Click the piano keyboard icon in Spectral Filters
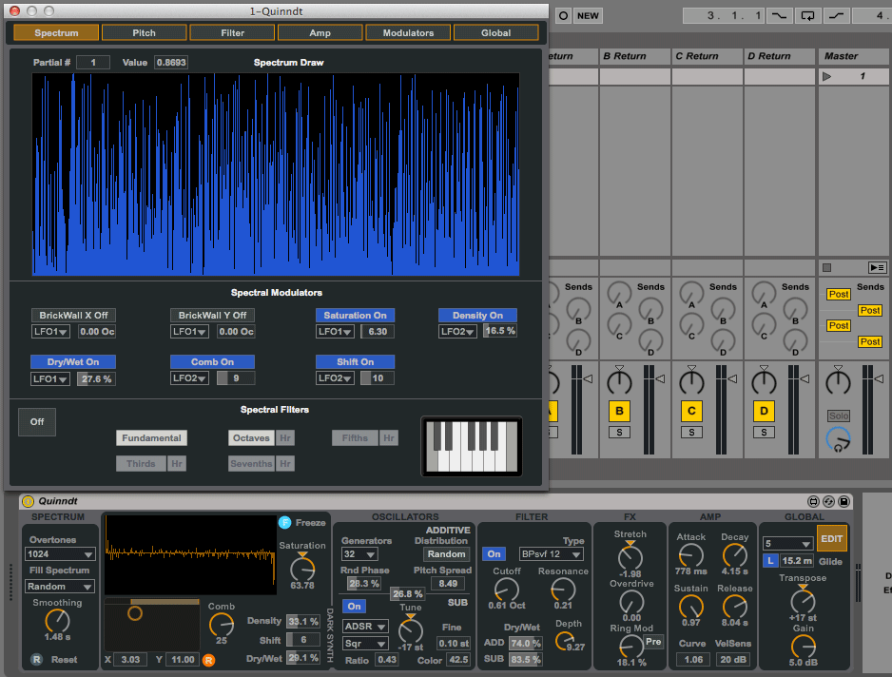The width and height of the screenshot is (892, 677). [472, 445]
